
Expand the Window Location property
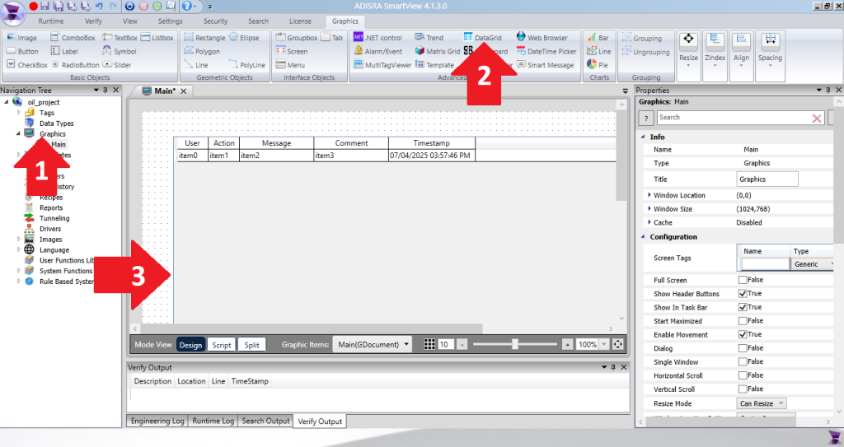coord(649,195)
